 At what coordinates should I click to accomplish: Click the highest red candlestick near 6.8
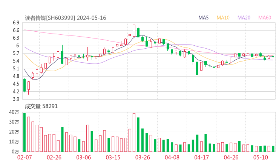pyautogui.click(x=134, y=31)
